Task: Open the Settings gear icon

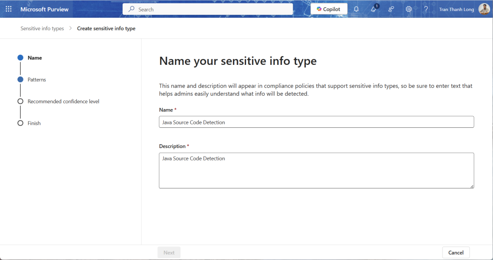Action: tap(408, 9)
